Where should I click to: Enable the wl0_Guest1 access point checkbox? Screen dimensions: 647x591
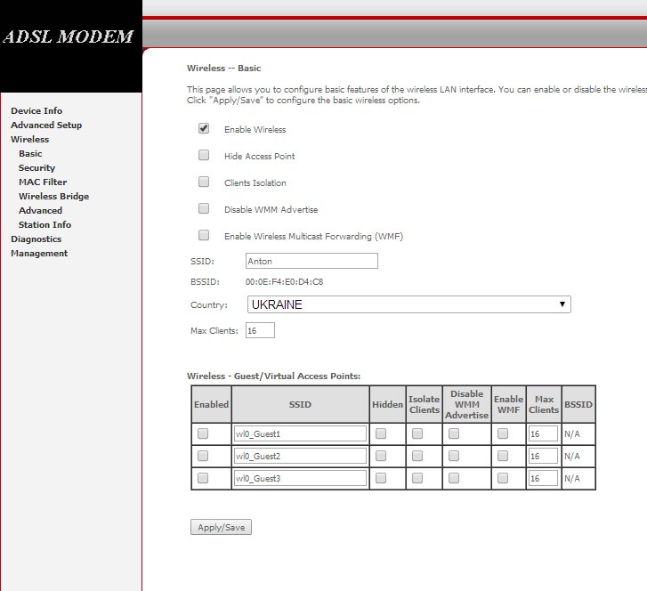[203, 433]
